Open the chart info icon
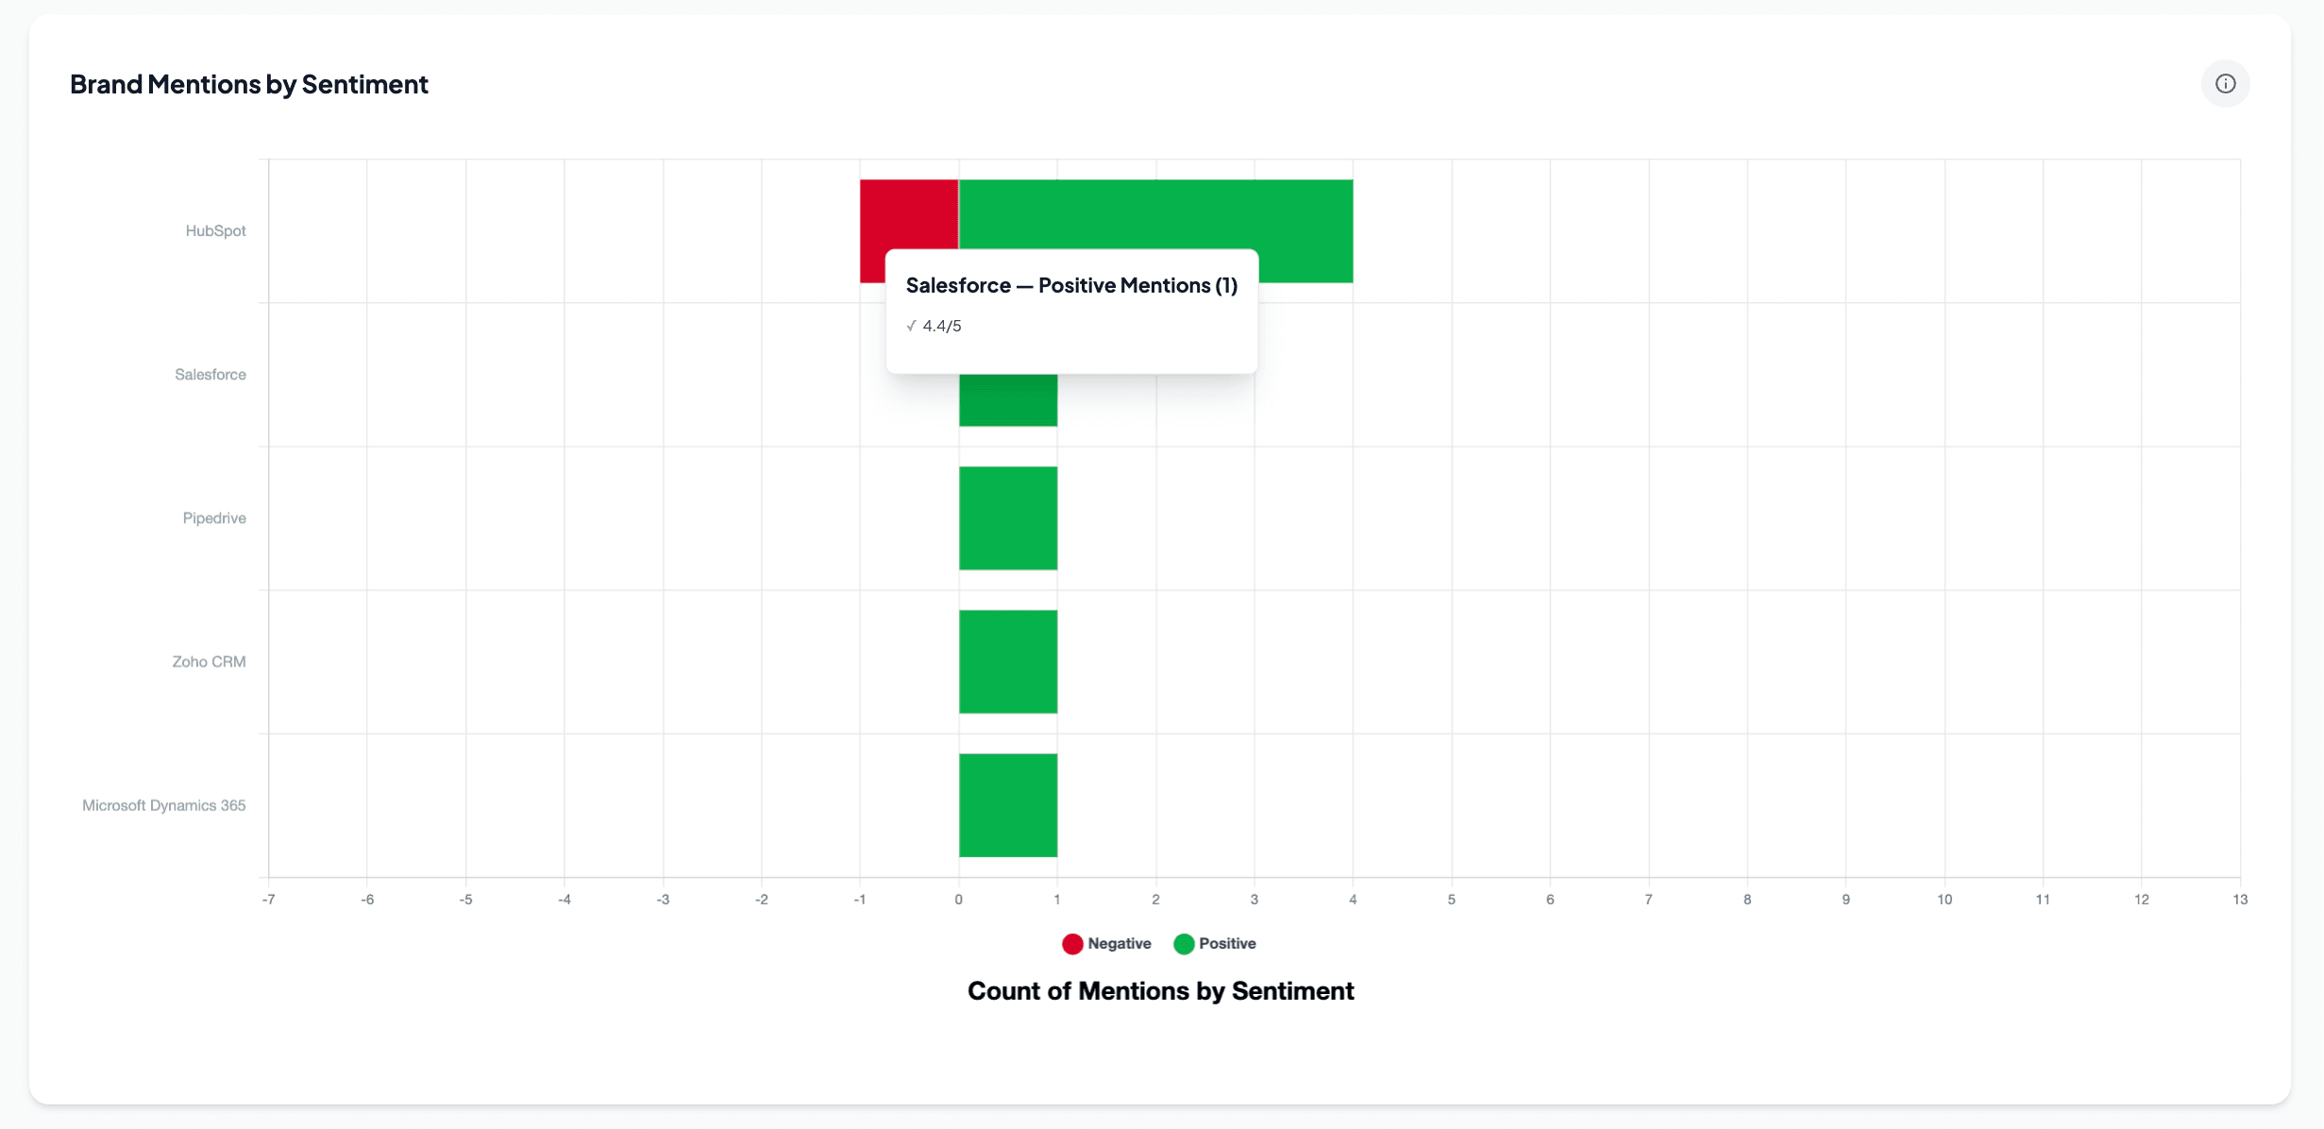The width and height of the screenshot is (2324, 1129). coord(2225,84)
